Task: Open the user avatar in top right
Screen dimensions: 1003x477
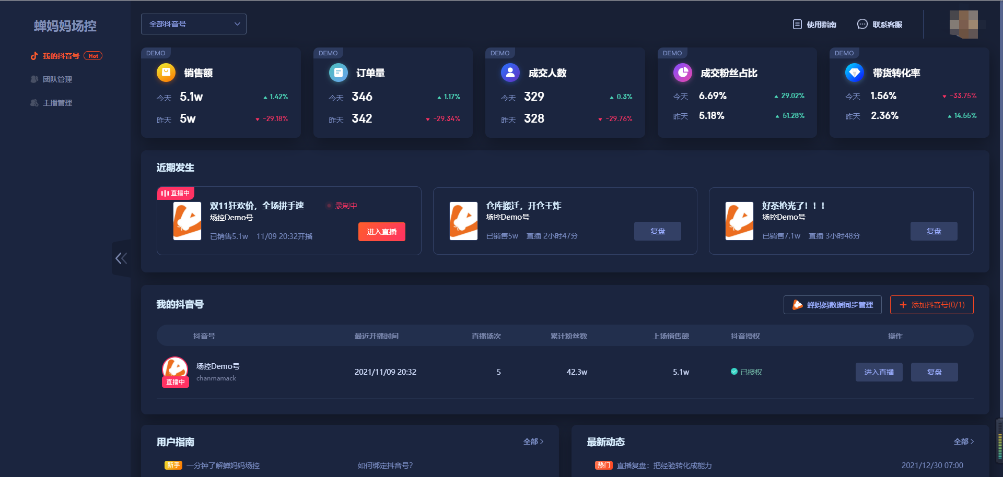Action: click(964, 24)
